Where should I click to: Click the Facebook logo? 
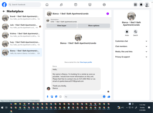(4, 5)
